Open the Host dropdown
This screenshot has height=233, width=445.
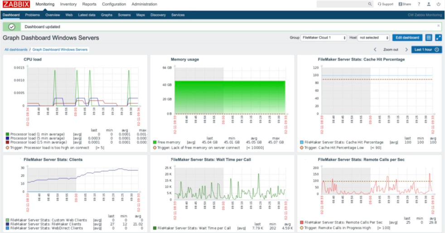pos(373,38)
